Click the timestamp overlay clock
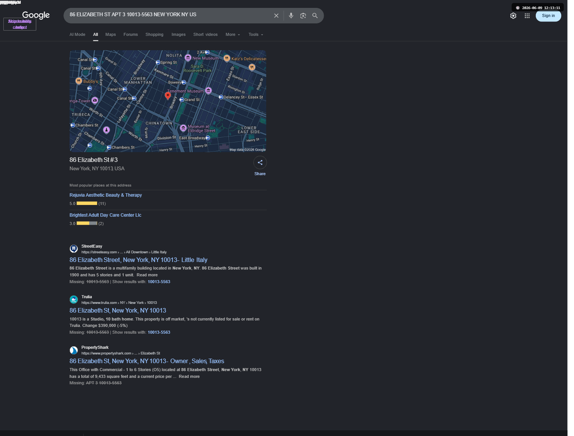 [518, 8]
